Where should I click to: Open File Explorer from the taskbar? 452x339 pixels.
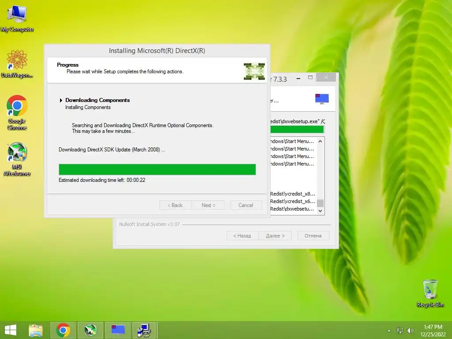[36, 330]
